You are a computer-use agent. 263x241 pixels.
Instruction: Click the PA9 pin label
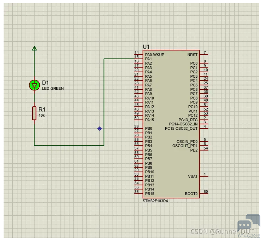point(148,94)
